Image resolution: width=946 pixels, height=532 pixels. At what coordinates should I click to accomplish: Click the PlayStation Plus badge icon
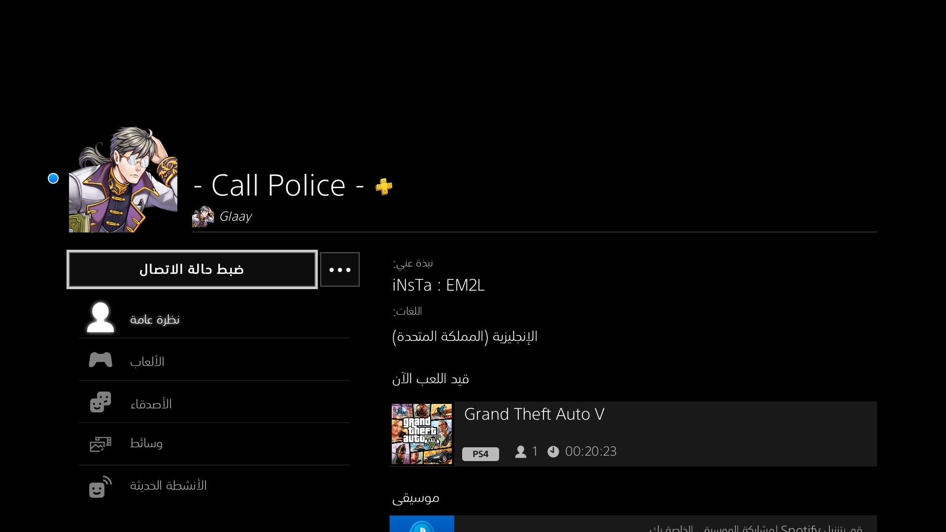click(x=384, y=186)
